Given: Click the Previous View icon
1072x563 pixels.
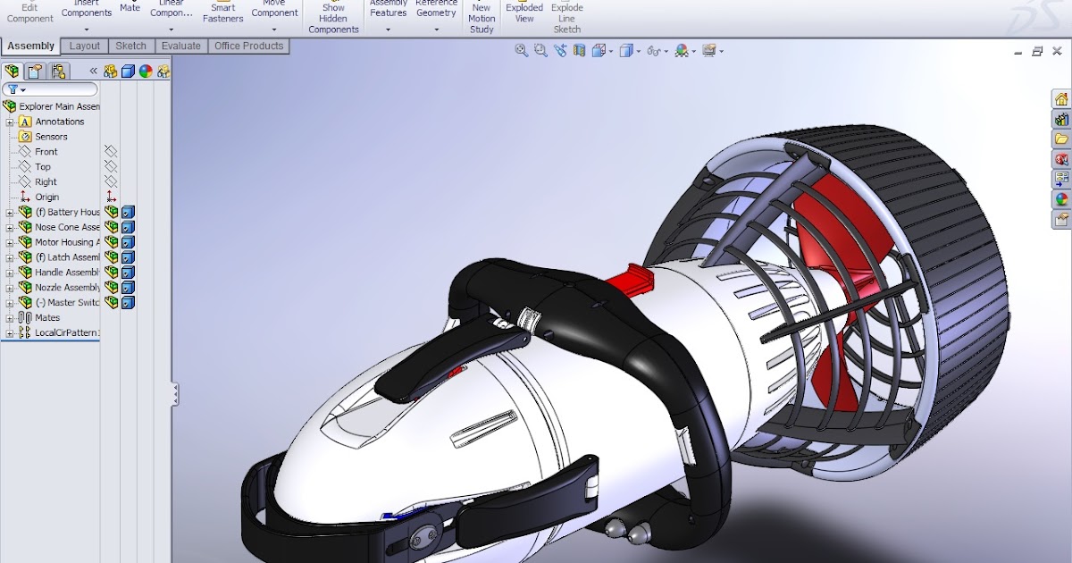Looking at the screenshot, I should click(560, 51).
